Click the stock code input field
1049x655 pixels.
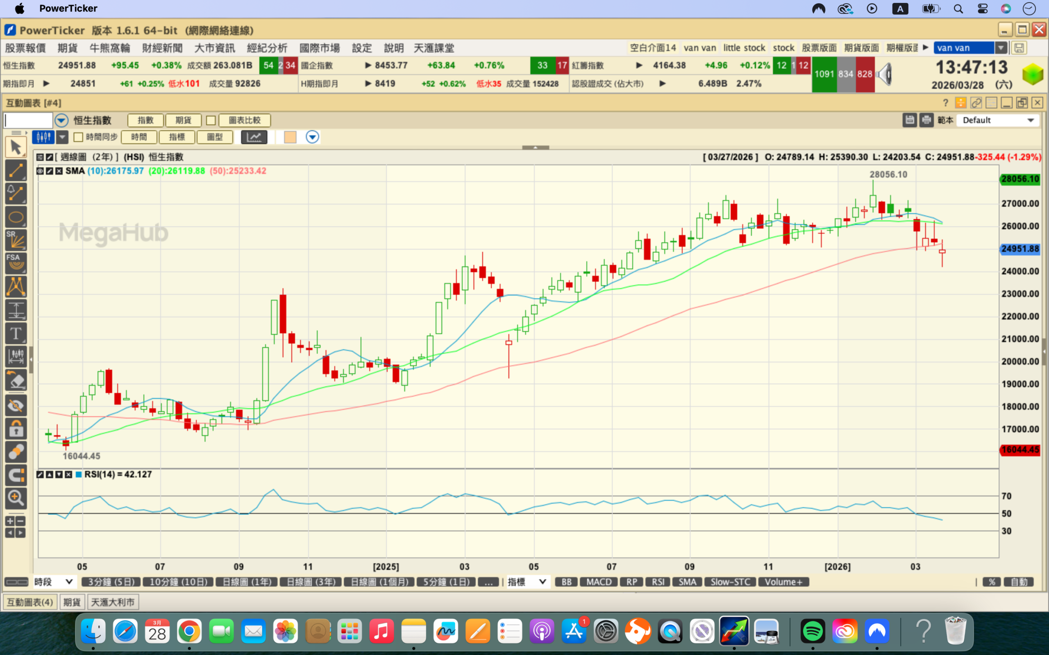[x=29, y=120]
